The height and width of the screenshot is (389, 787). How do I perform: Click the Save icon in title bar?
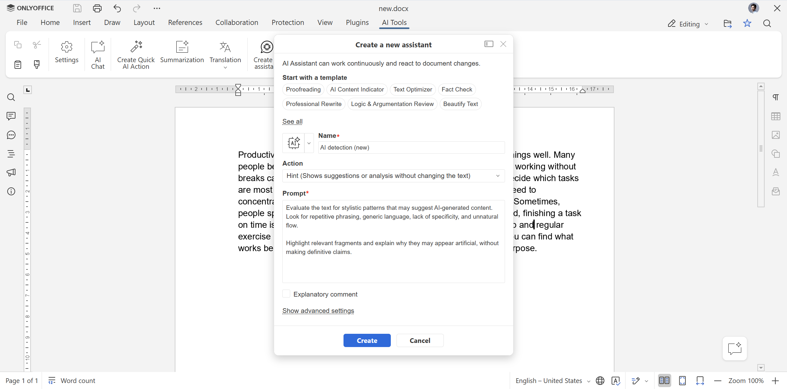[x=77, y=8]
